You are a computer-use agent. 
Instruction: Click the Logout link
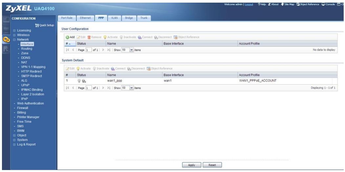click(249, 4)
